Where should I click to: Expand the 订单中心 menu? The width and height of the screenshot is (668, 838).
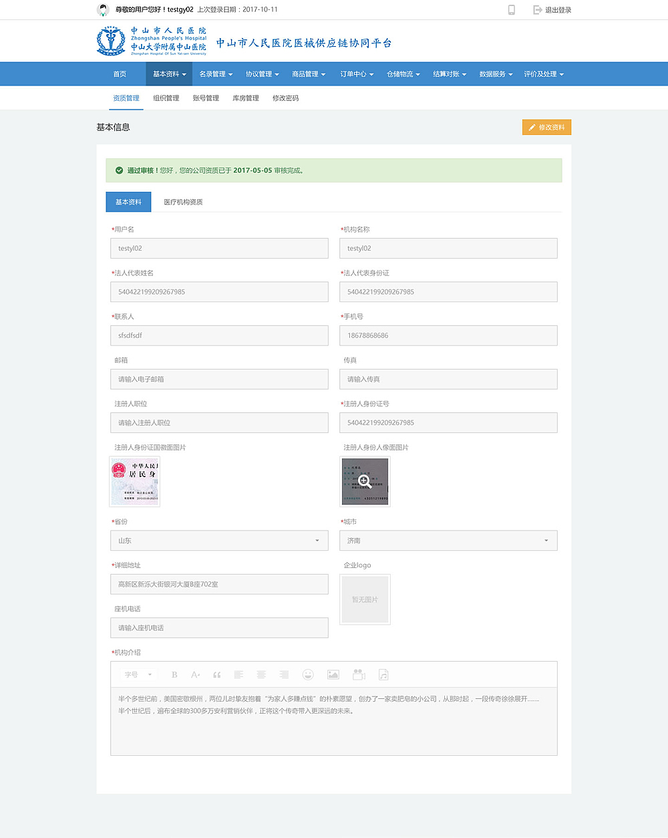point(357,74)
